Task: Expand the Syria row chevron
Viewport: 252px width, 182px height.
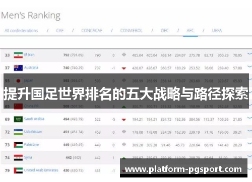Action: click(249, 156)
